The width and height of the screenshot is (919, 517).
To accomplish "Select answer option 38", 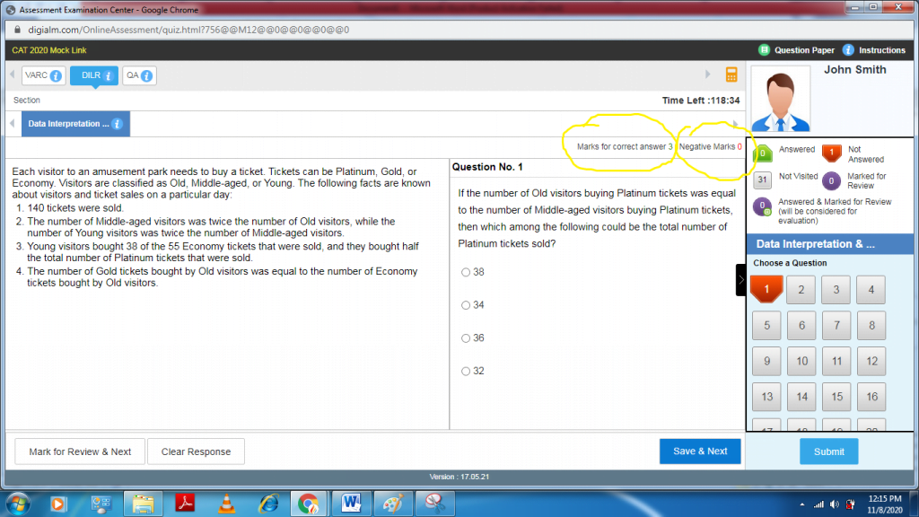I will tap(466, 272).
